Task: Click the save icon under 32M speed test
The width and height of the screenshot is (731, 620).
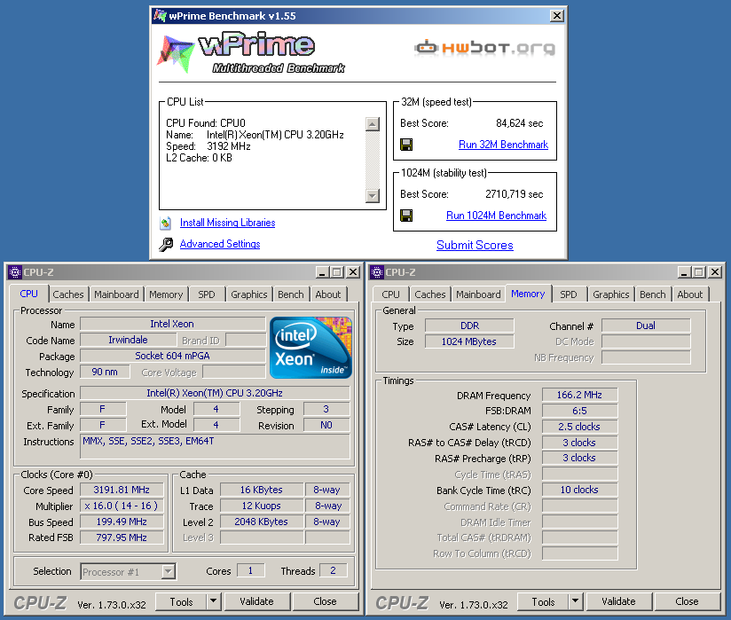Action: coord(406,145)
